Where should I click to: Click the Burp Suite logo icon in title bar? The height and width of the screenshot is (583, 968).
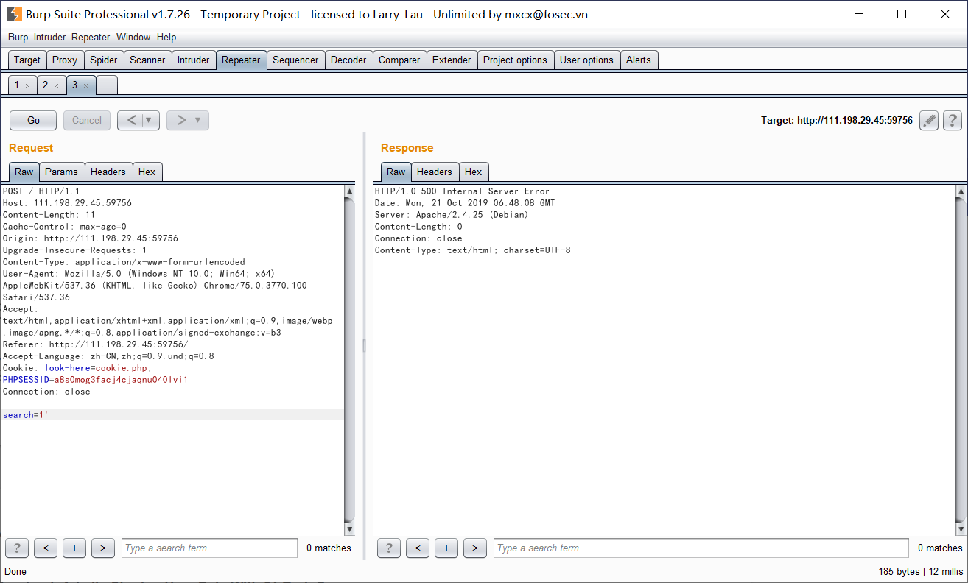coord(15,14)
